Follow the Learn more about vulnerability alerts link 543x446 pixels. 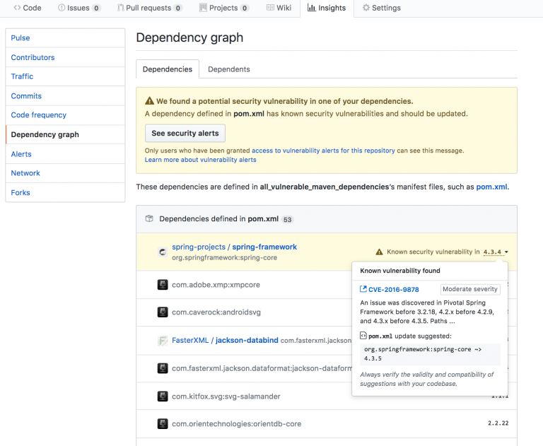click(200, 160)
